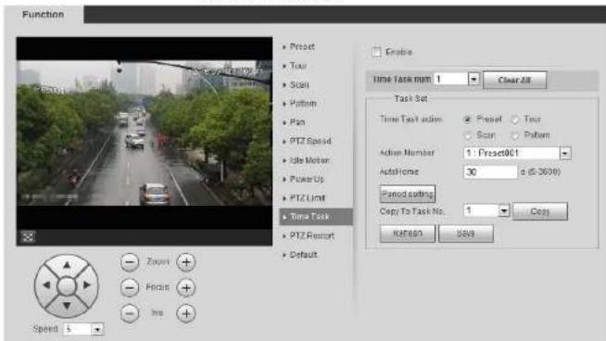The height and width of the screenshot is (341, 606).
Task: Zoom in with the plus button
Action: [x=186, y=262]
